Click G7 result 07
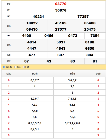The height and width of the screenshot is (139, 107). tap(27, 61)
